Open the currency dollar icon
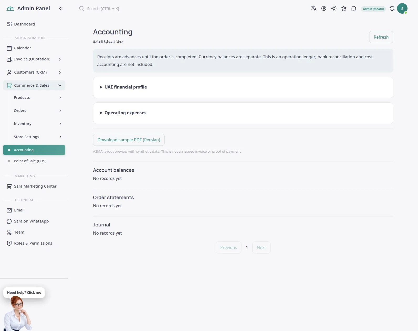The height and width of the screenshot is (331, 418). click(x=324, y=8)
